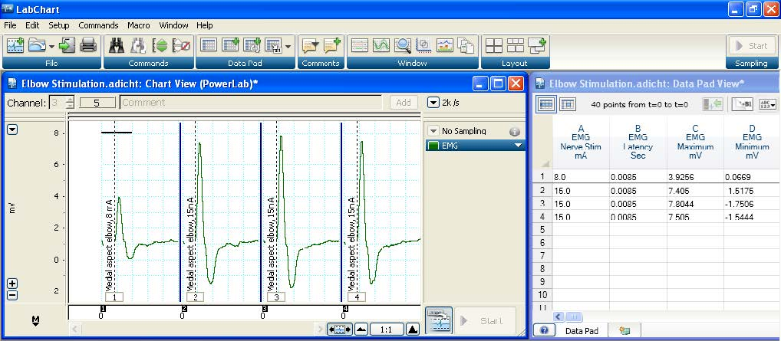Open the Setup menu
The width and height of the screenshot is (781, 341).
pyautogui.click(x=58, y=25)
